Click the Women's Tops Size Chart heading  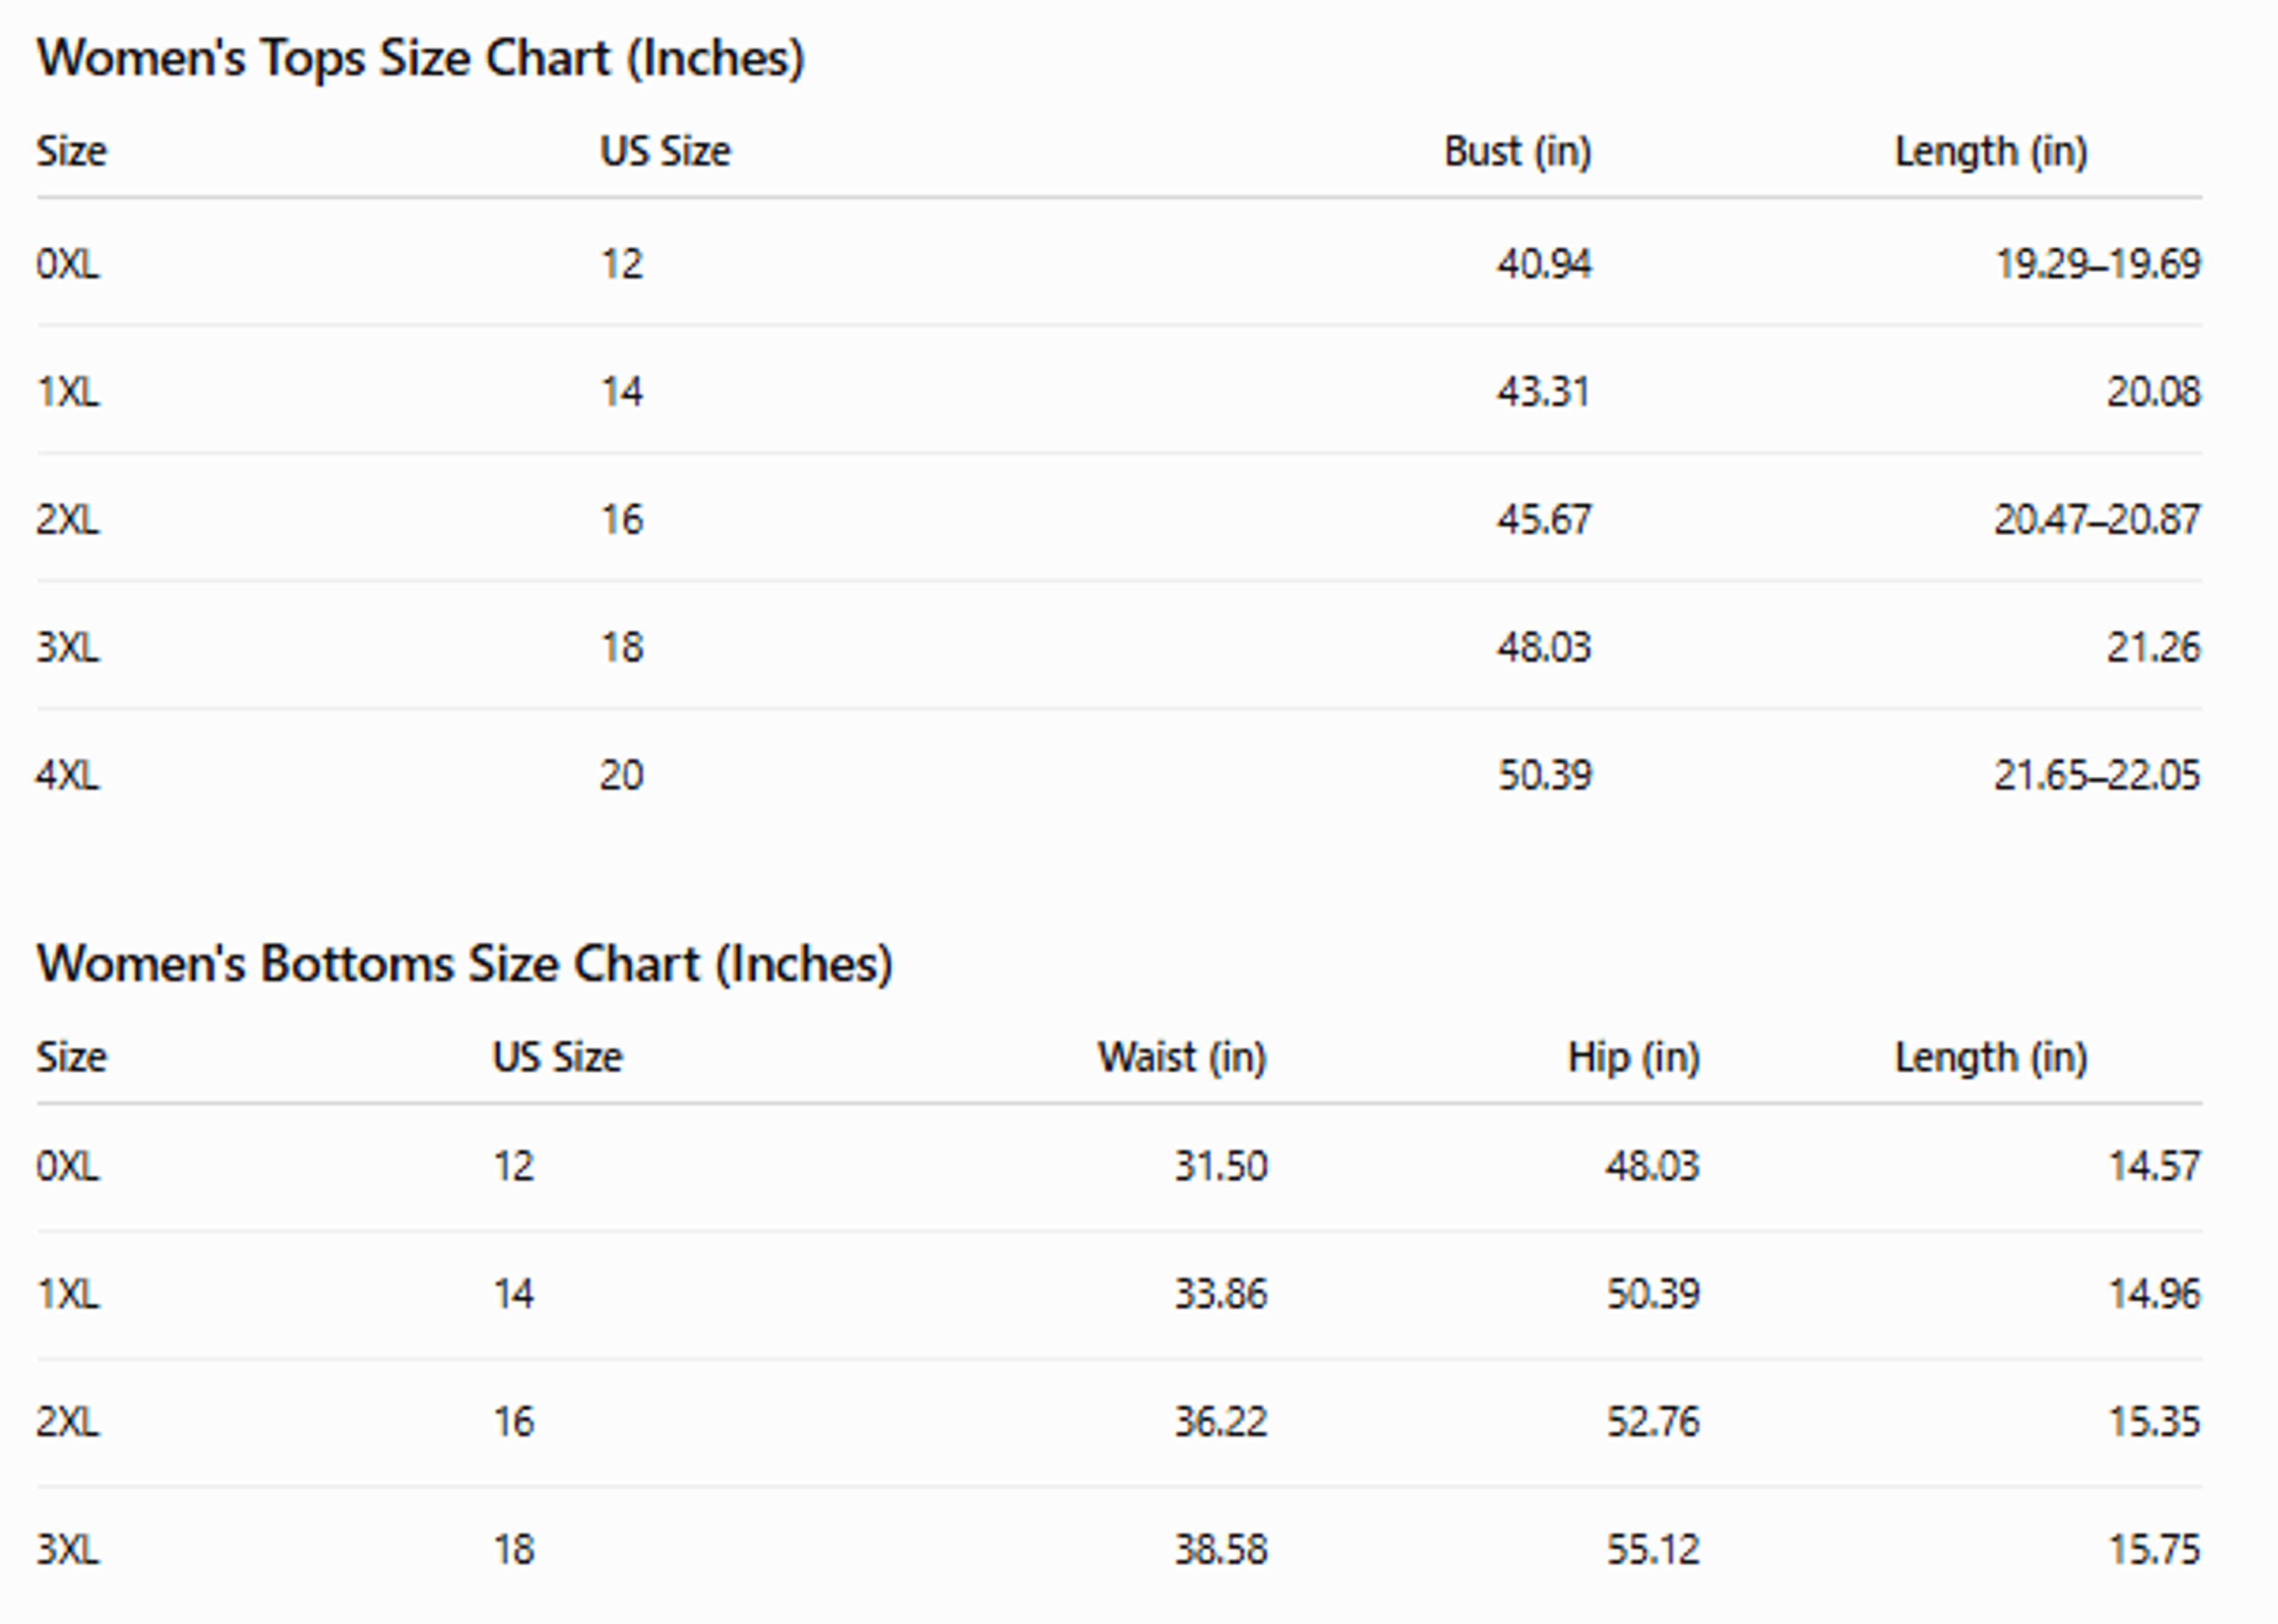tap(421, 58)
